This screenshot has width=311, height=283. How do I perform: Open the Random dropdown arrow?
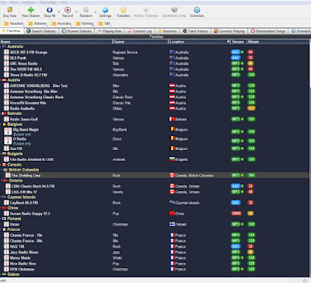(96, 12)
